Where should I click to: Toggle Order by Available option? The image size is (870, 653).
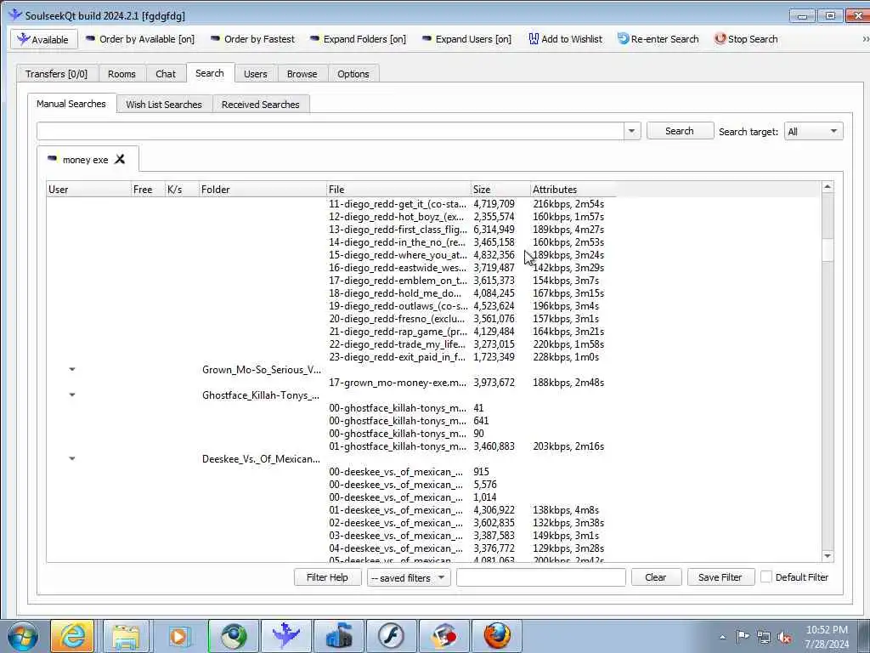coord(140,39)
